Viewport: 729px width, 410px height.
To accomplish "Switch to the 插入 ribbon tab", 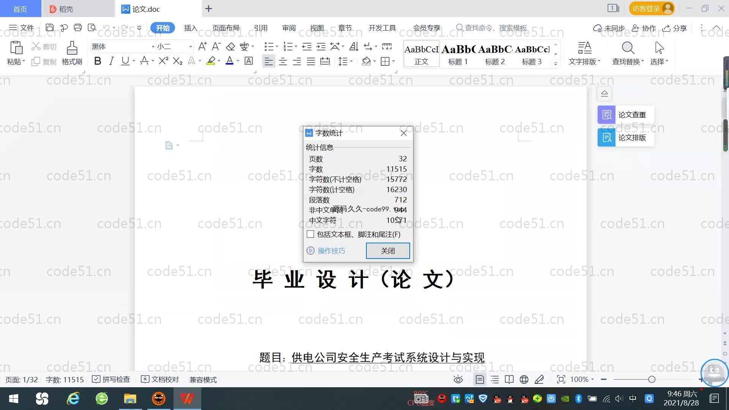I will [190, 28].
